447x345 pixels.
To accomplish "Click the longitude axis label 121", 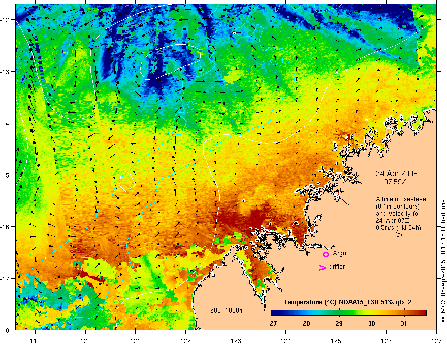I will point(136,341).
